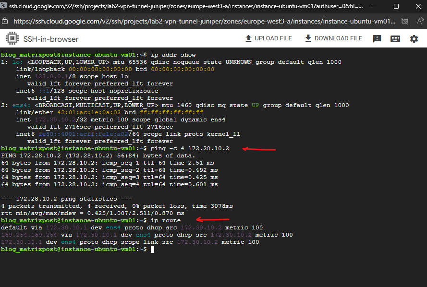The height and width of the screenshot is (287, 427).
Task: Click the 'ip route' command text
Action: pos(166,220)
